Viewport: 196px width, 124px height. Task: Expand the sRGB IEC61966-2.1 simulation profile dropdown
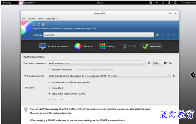[x=109, y=76]
